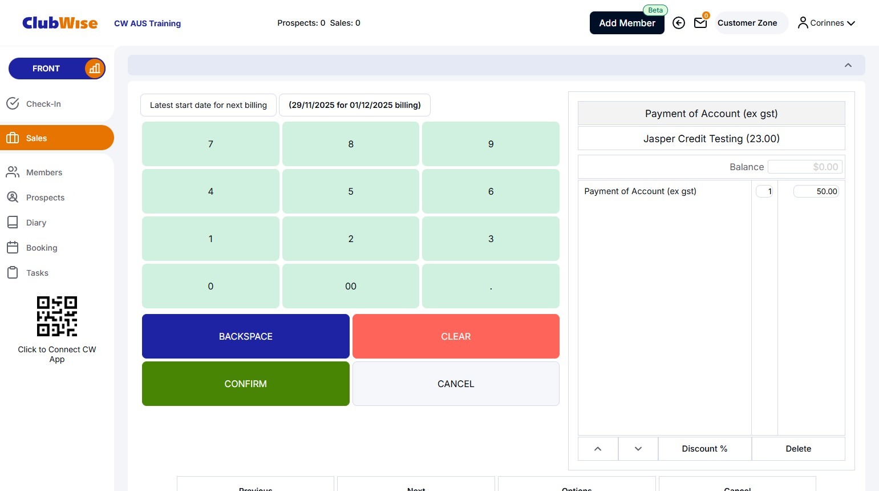The height and width of the screenshot is (491, 879).
Task: Open the Diary sidebar item
Action: click(57, 223)
